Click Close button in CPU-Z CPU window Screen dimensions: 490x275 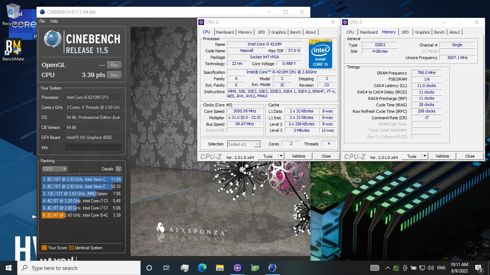[326, 156]
